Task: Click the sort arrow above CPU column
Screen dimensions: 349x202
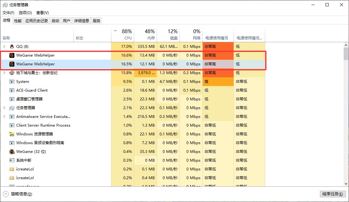Action: [x=115, y=31]
